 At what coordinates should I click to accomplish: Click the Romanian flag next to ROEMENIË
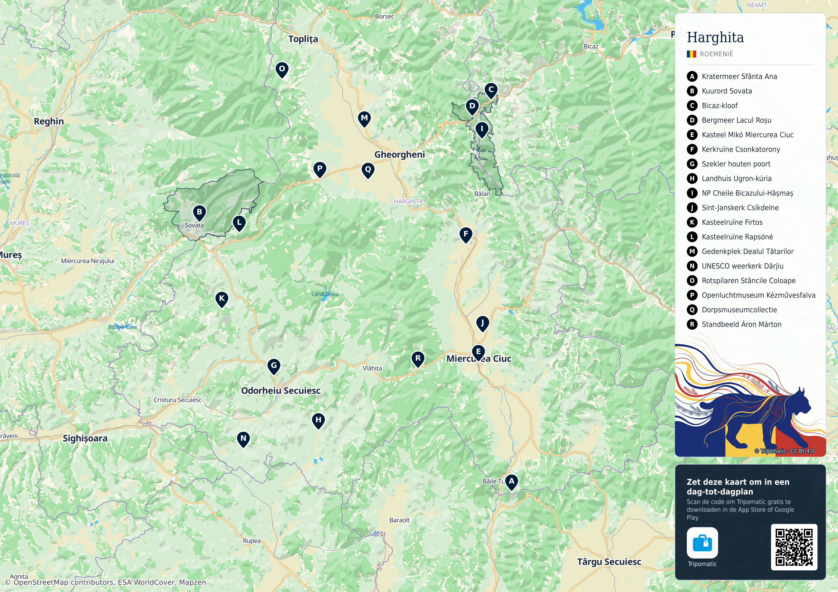[x=691, y=54]
